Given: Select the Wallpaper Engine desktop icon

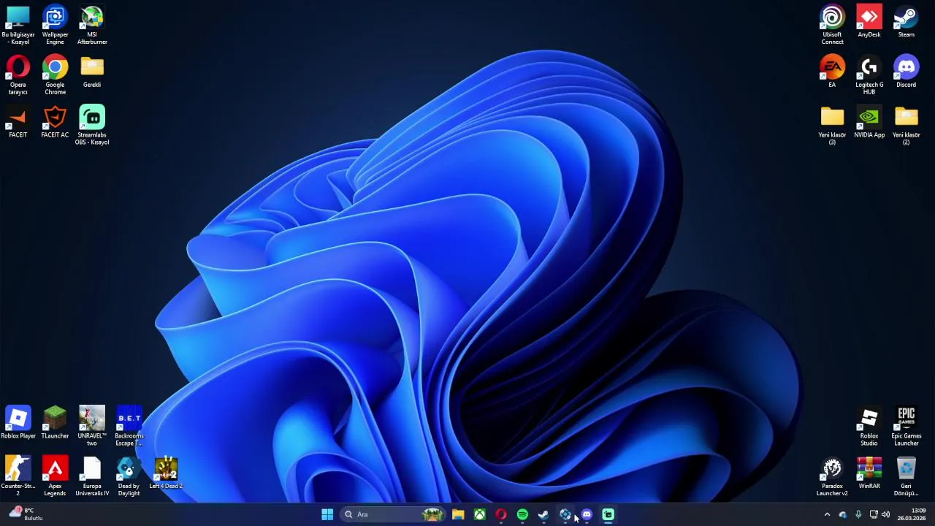Looking at the screenshot, I should click(x=55, y=25).
